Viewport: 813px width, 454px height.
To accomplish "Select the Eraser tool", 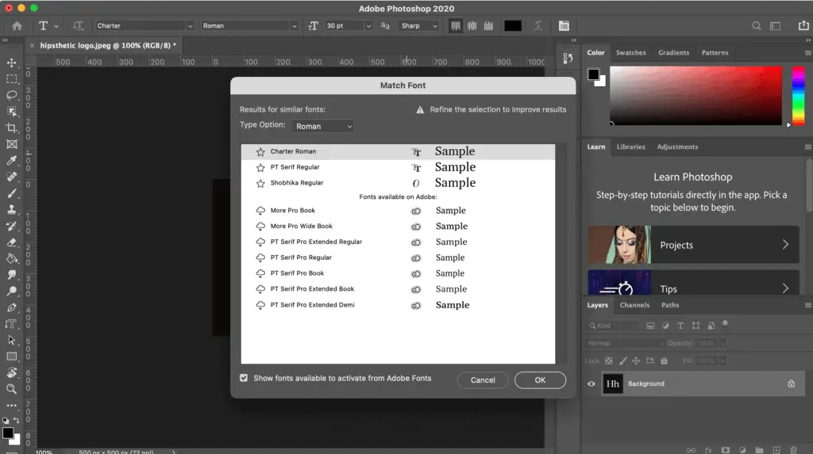I will click(11, 242).
